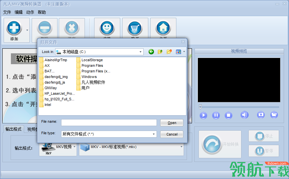This screenshot has width=289, height=179.
Task: Click the camera snapshot icon
Action: pyautogui.click(x=261, y=115)
